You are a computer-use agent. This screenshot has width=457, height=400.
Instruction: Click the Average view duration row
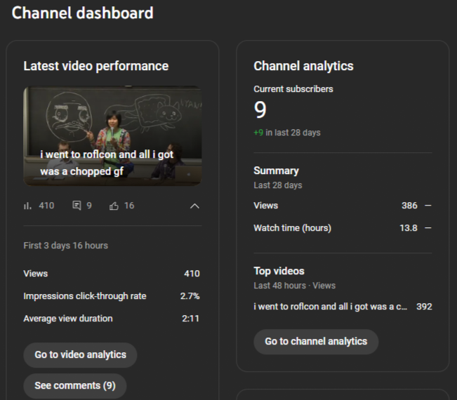coord(111,319)
